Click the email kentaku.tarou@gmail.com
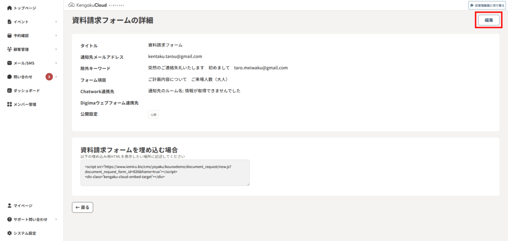508x241 pixels. (x=175, y=57)
